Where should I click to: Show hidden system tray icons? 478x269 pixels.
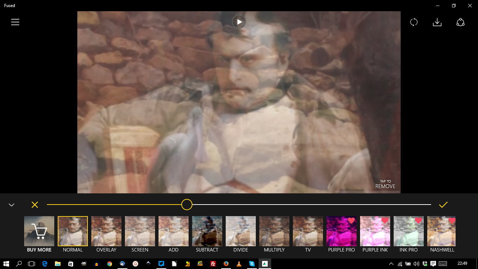pyautogui.click(x=391, y=263)
